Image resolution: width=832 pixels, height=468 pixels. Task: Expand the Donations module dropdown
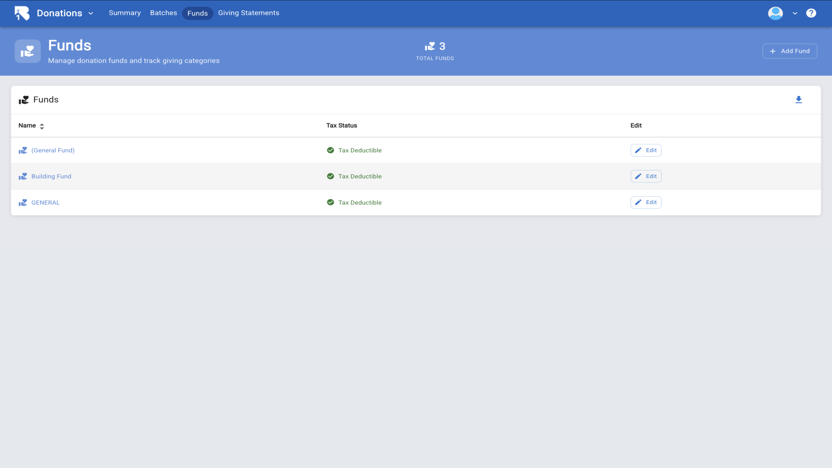coord(91,13)
